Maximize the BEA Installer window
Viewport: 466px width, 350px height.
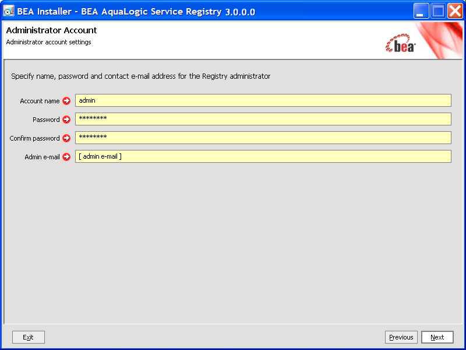(438, 11)
